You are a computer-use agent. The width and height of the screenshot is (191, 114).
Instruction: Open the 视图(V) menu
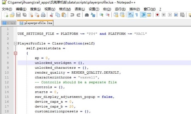click(50, 9)
